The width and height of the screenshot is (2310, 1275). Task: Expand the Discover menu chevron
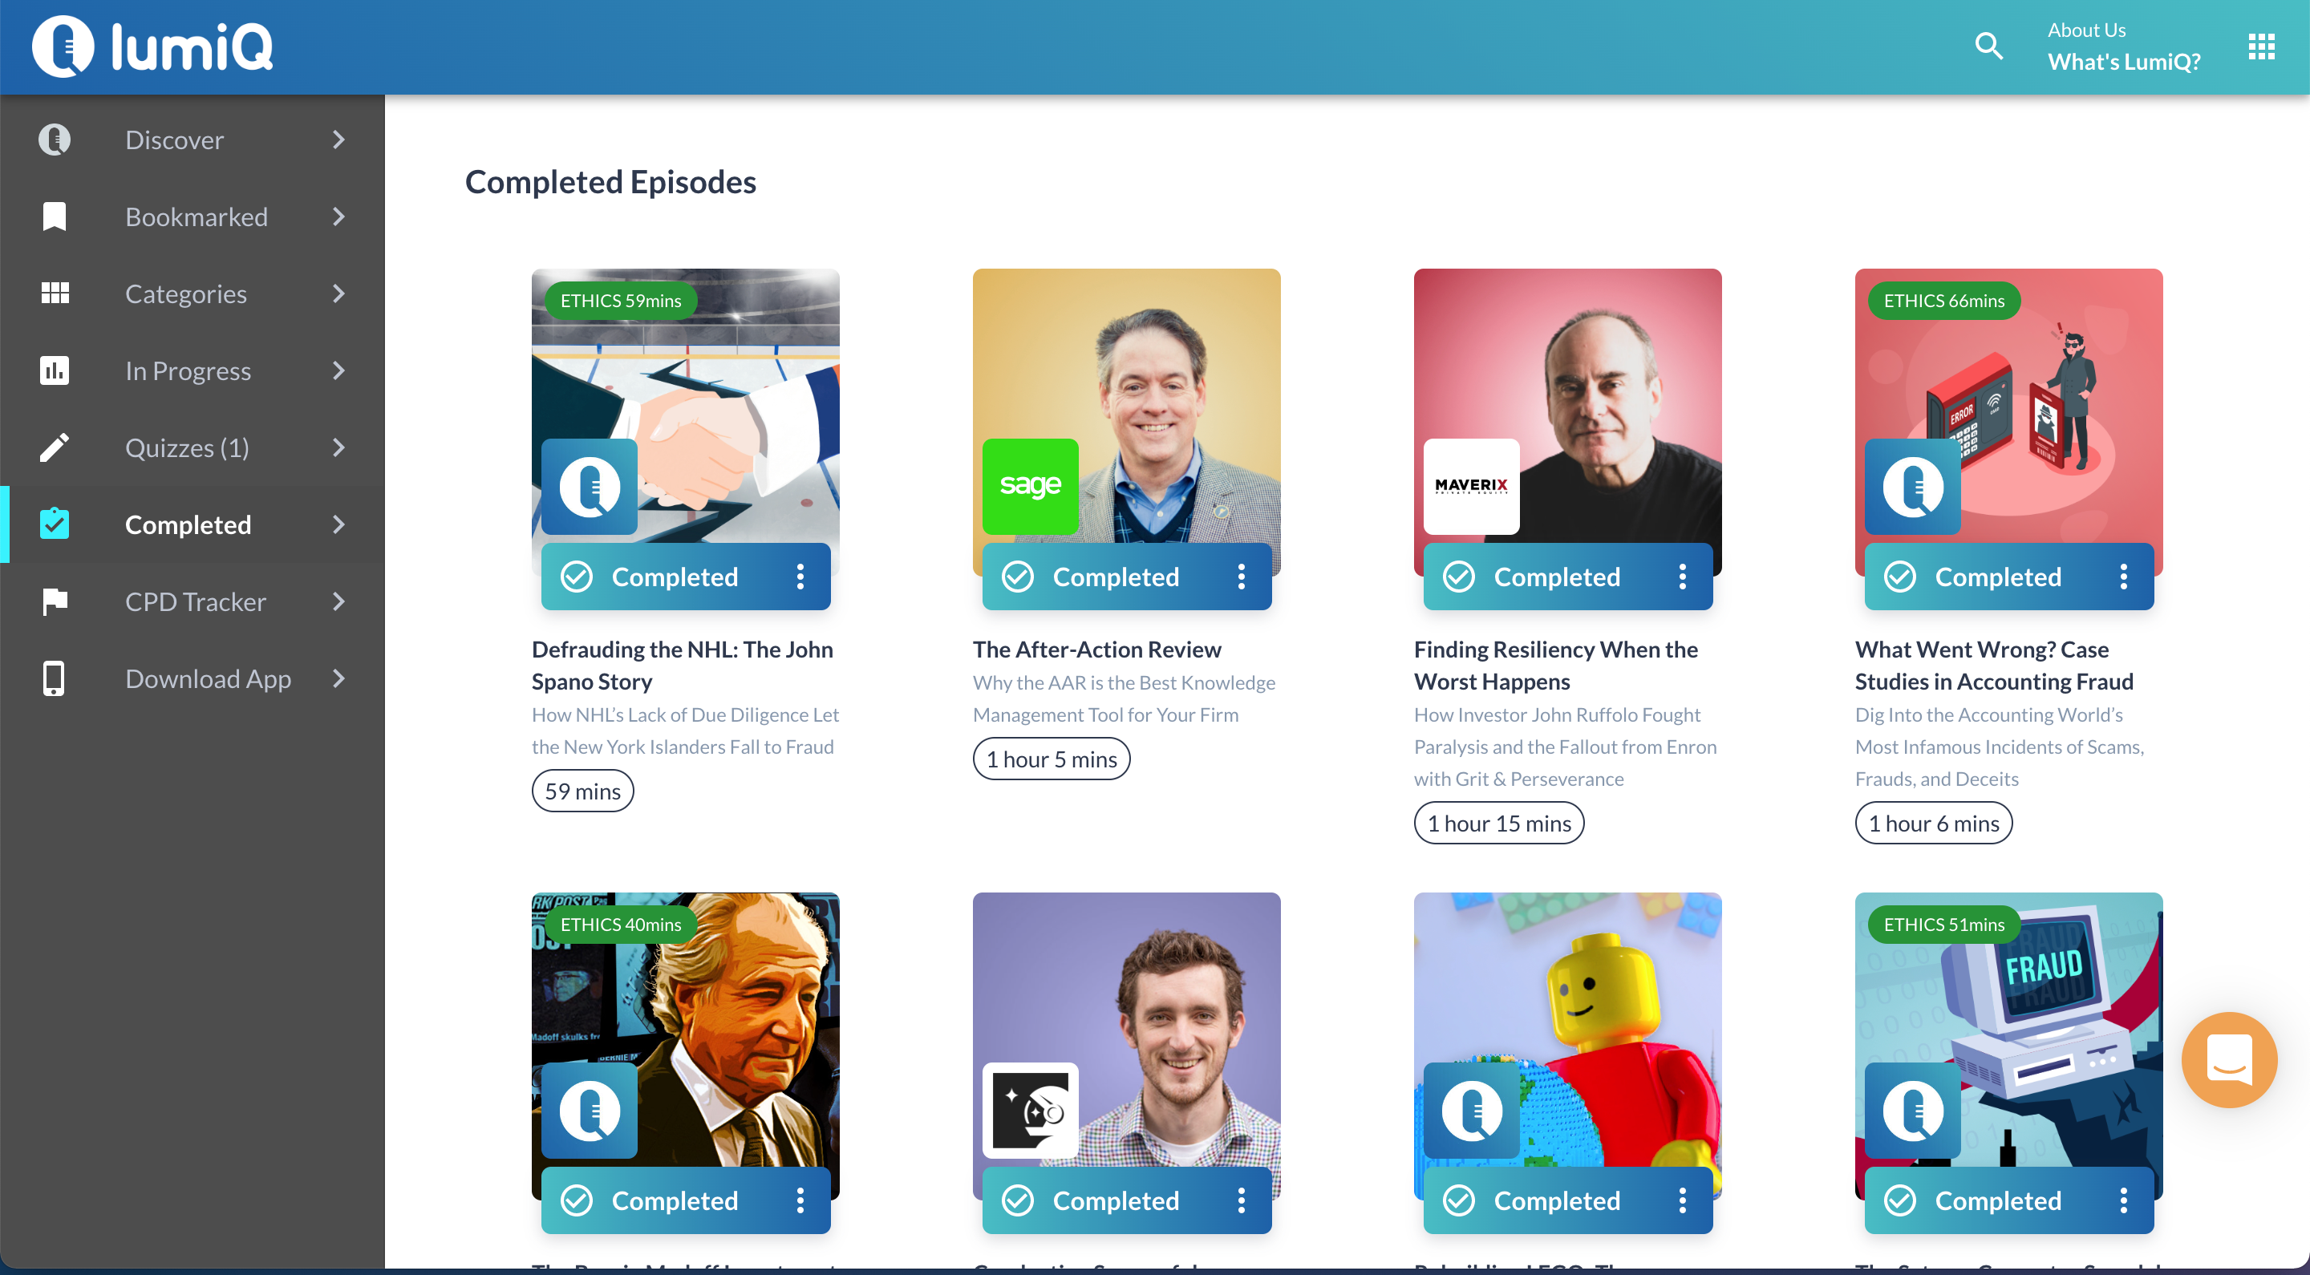338,139
